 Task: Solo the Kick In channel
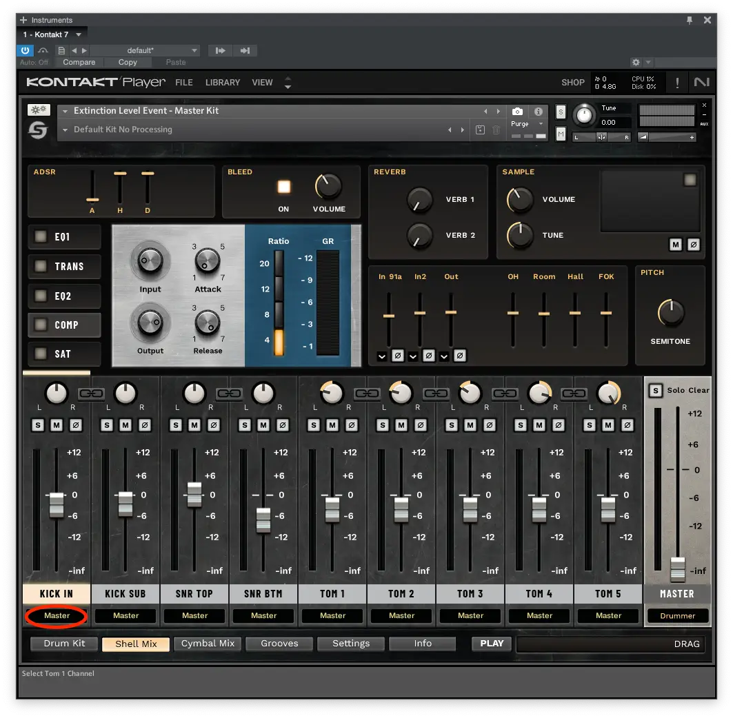38,425
